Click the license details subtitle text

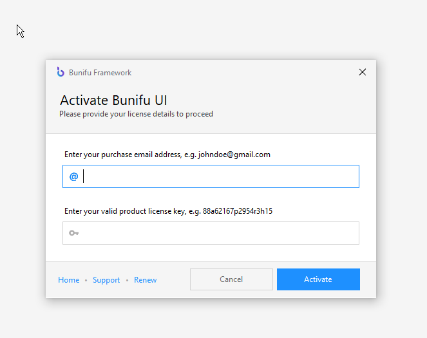click(x=136, y=114)
